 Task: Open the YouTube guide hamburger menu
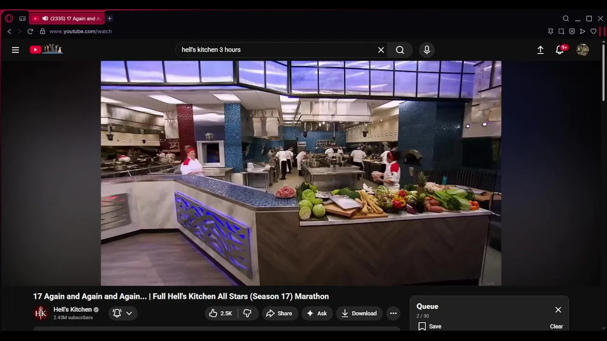[15, 50]
